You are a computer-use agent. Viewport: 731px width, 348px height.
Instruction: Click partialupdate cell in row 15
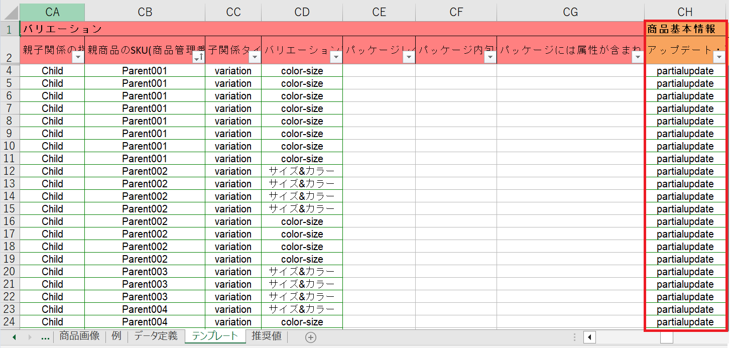pyautogui.click(x=685, y=209)
